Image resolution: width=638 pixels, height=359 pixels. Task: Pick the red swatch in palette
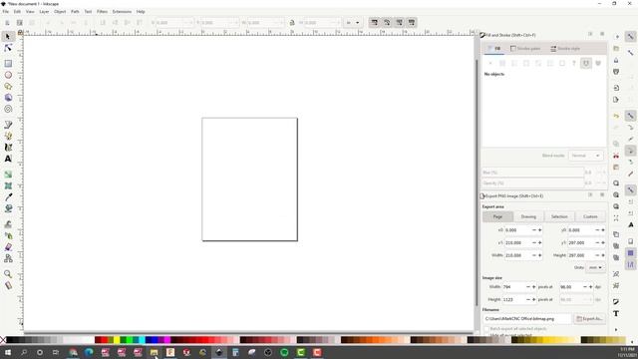[x=104, y=340]
